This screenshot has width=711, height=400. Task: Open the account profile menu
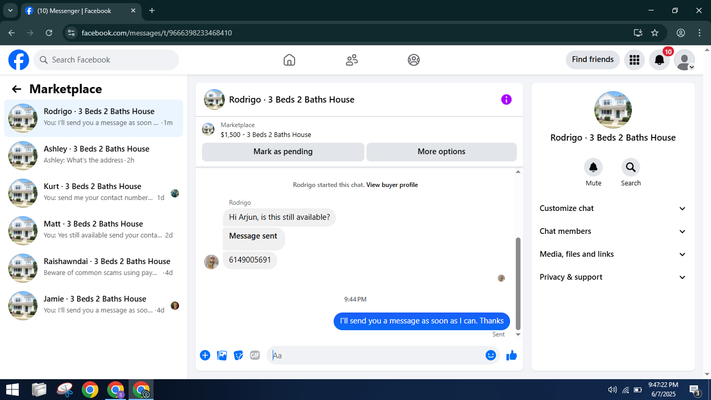684,60
